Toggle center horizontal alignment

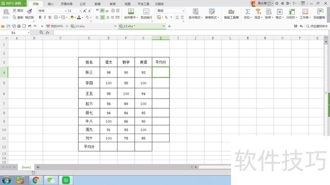click(102, 17)
